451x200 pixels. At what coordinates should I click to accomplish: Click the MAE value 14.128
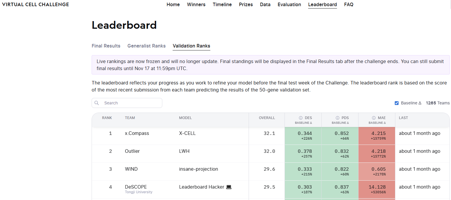click(377, 187)
